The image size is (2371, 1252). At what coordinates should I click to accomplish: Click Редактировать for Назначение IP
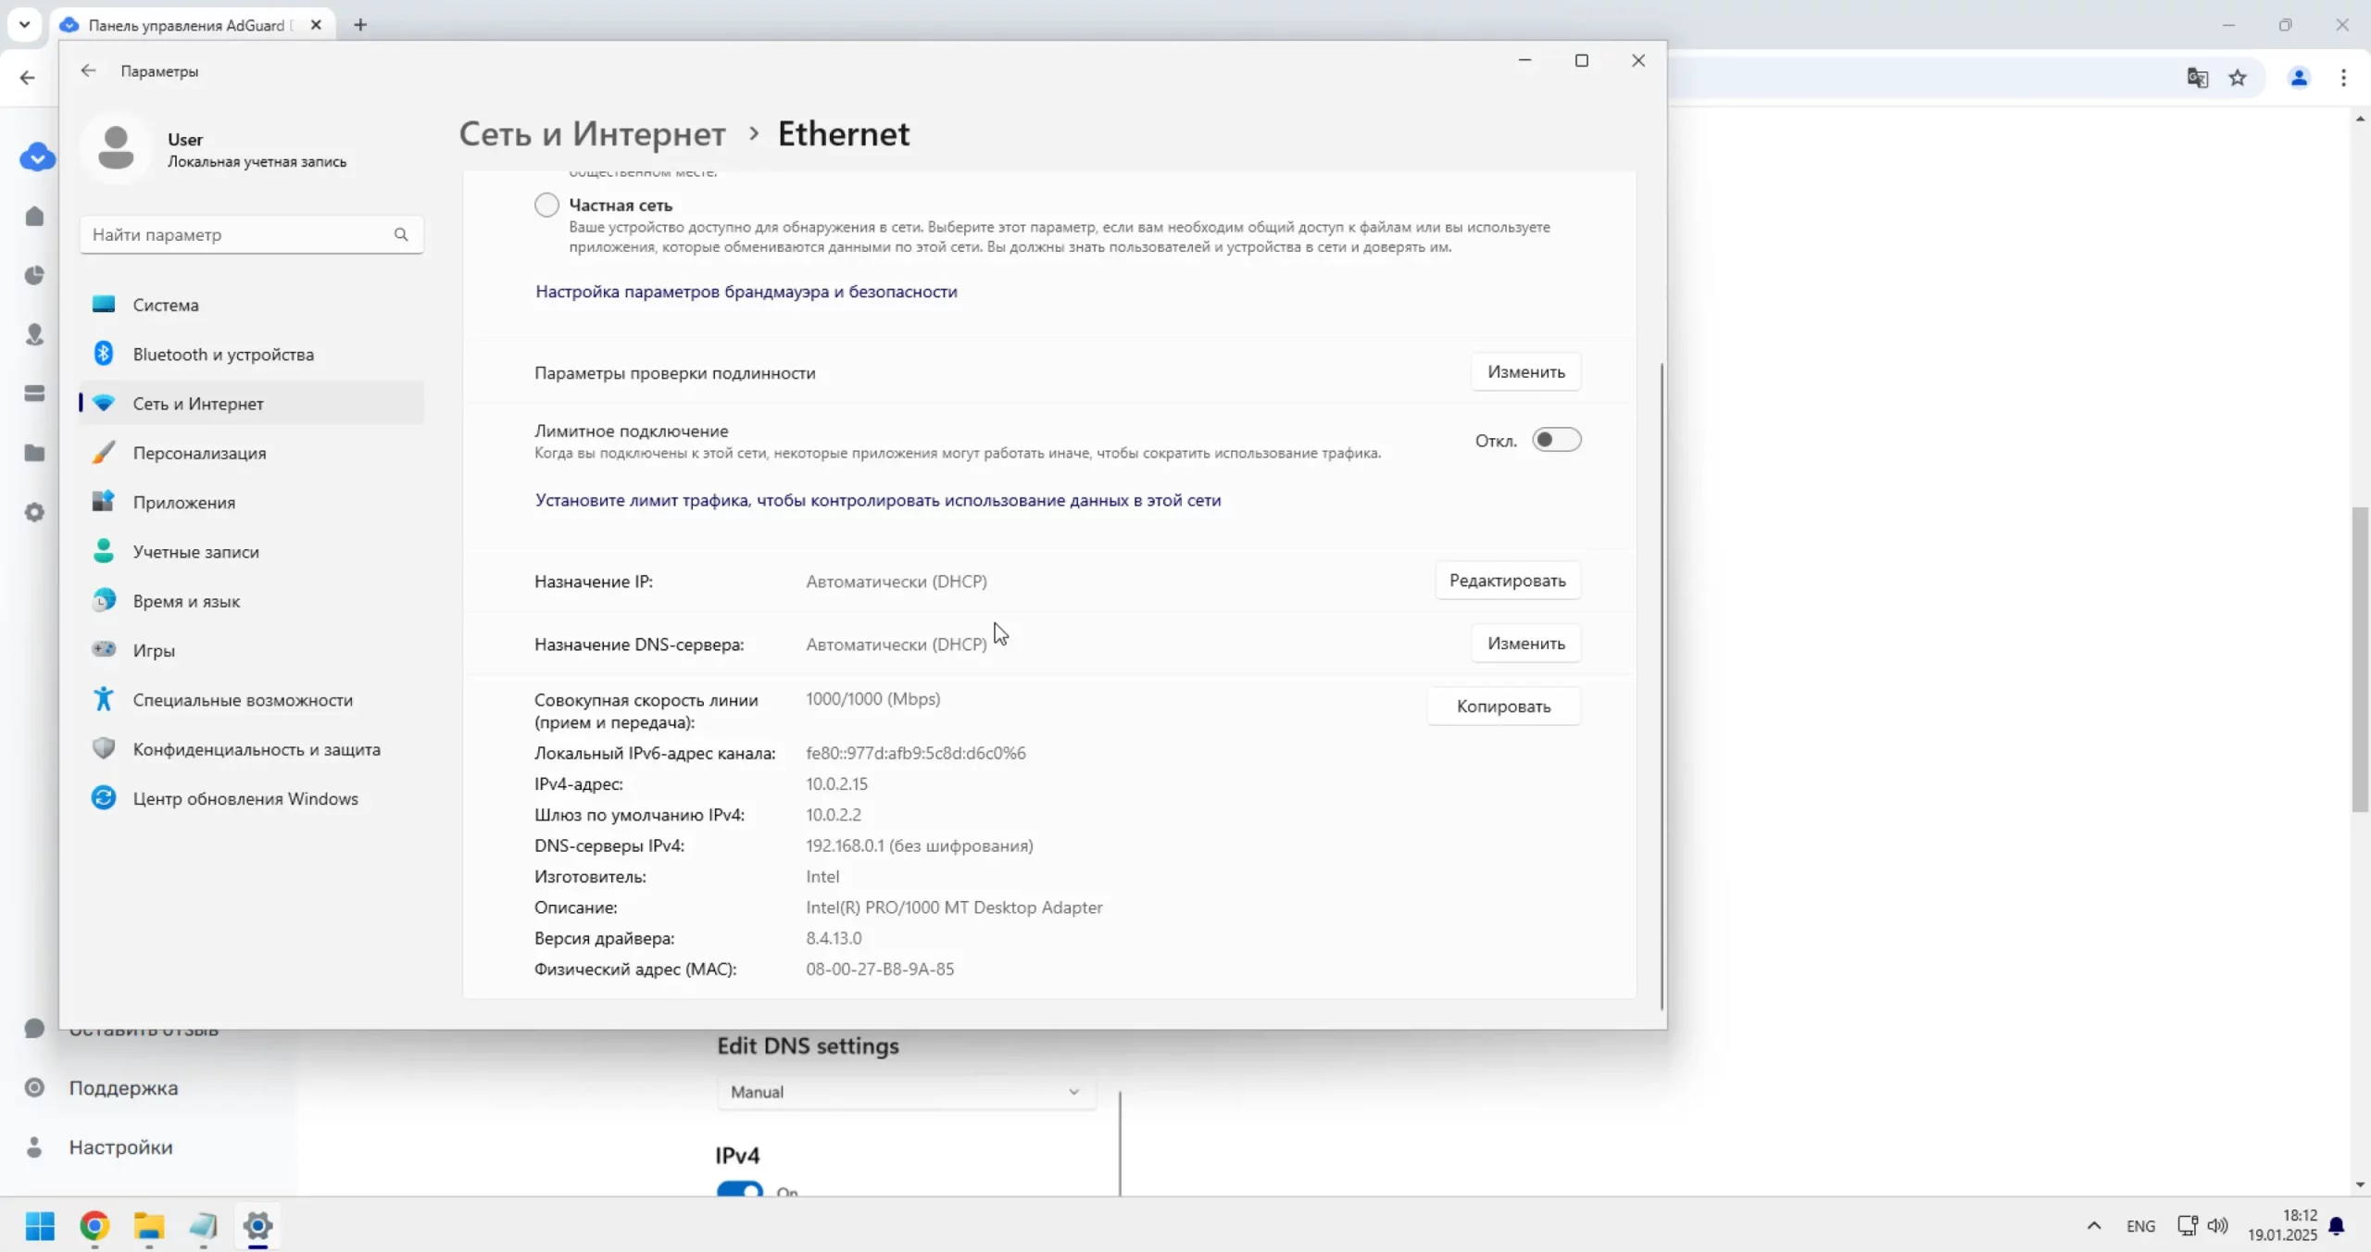1507,581
